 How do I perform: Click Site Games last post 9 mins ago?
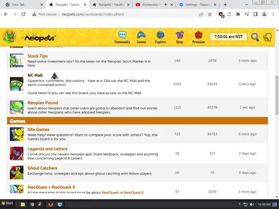(247, 134)
